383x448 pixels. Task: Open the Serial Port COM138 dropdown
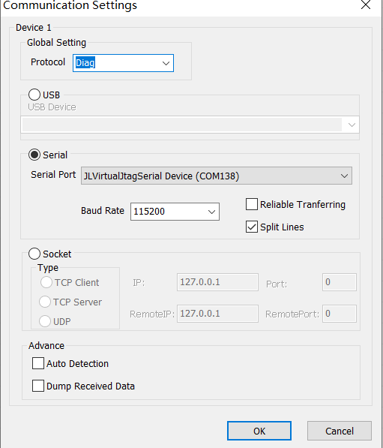tap(217, 176)
